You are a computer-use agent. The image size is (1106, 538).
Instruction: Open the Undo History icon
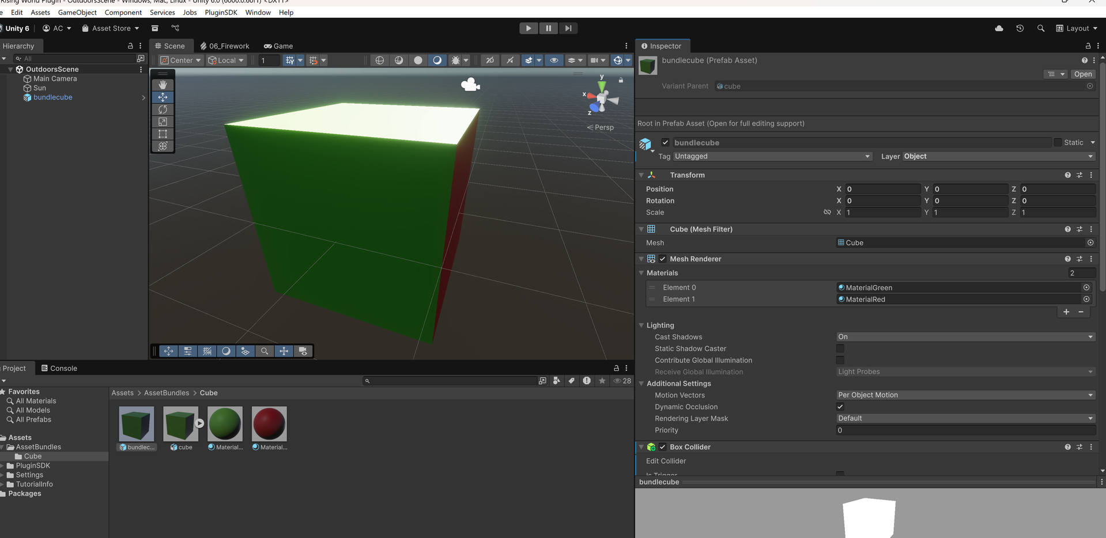[1020, 28]
